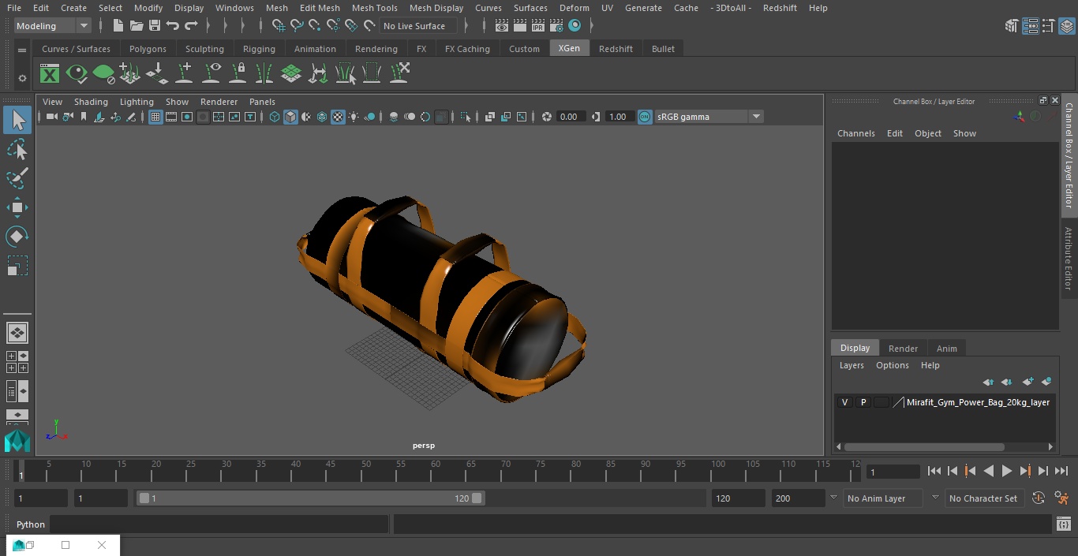Open the No Character Set dropdown
1078x556 pixels.
983,498
